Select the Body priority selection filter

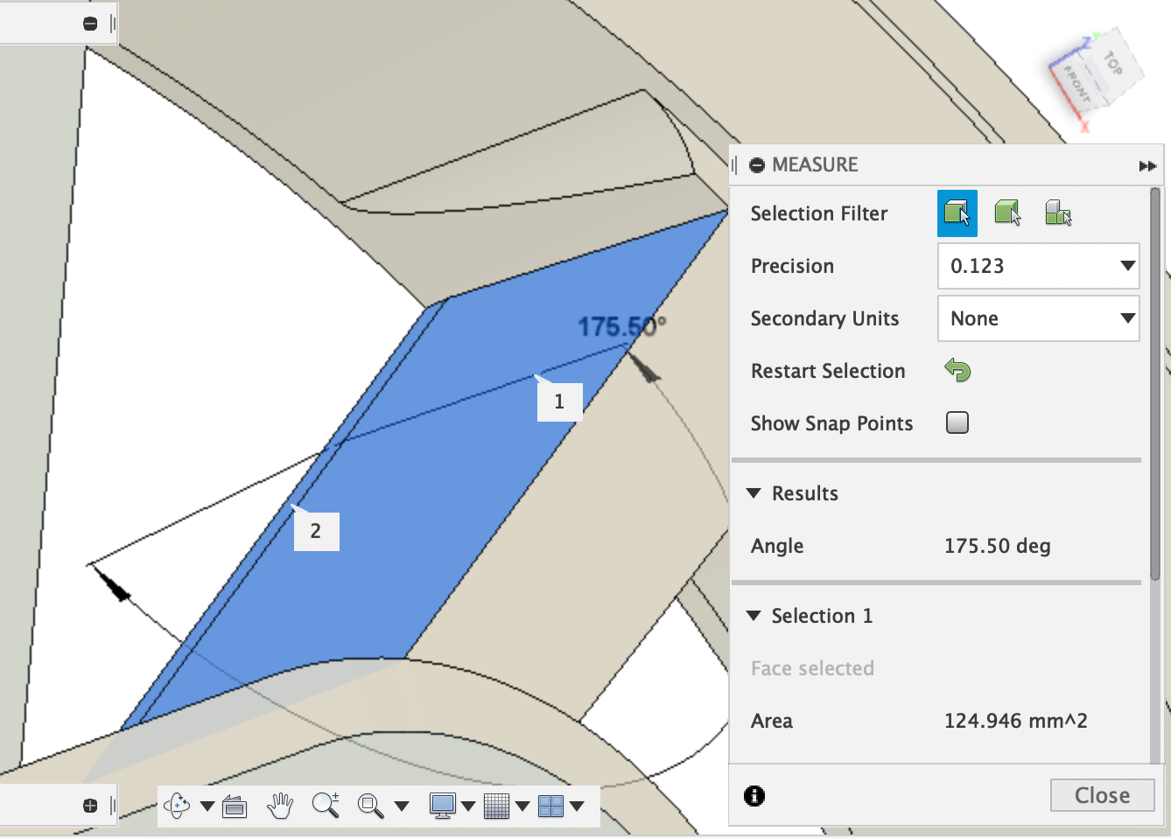point(1008,213)
